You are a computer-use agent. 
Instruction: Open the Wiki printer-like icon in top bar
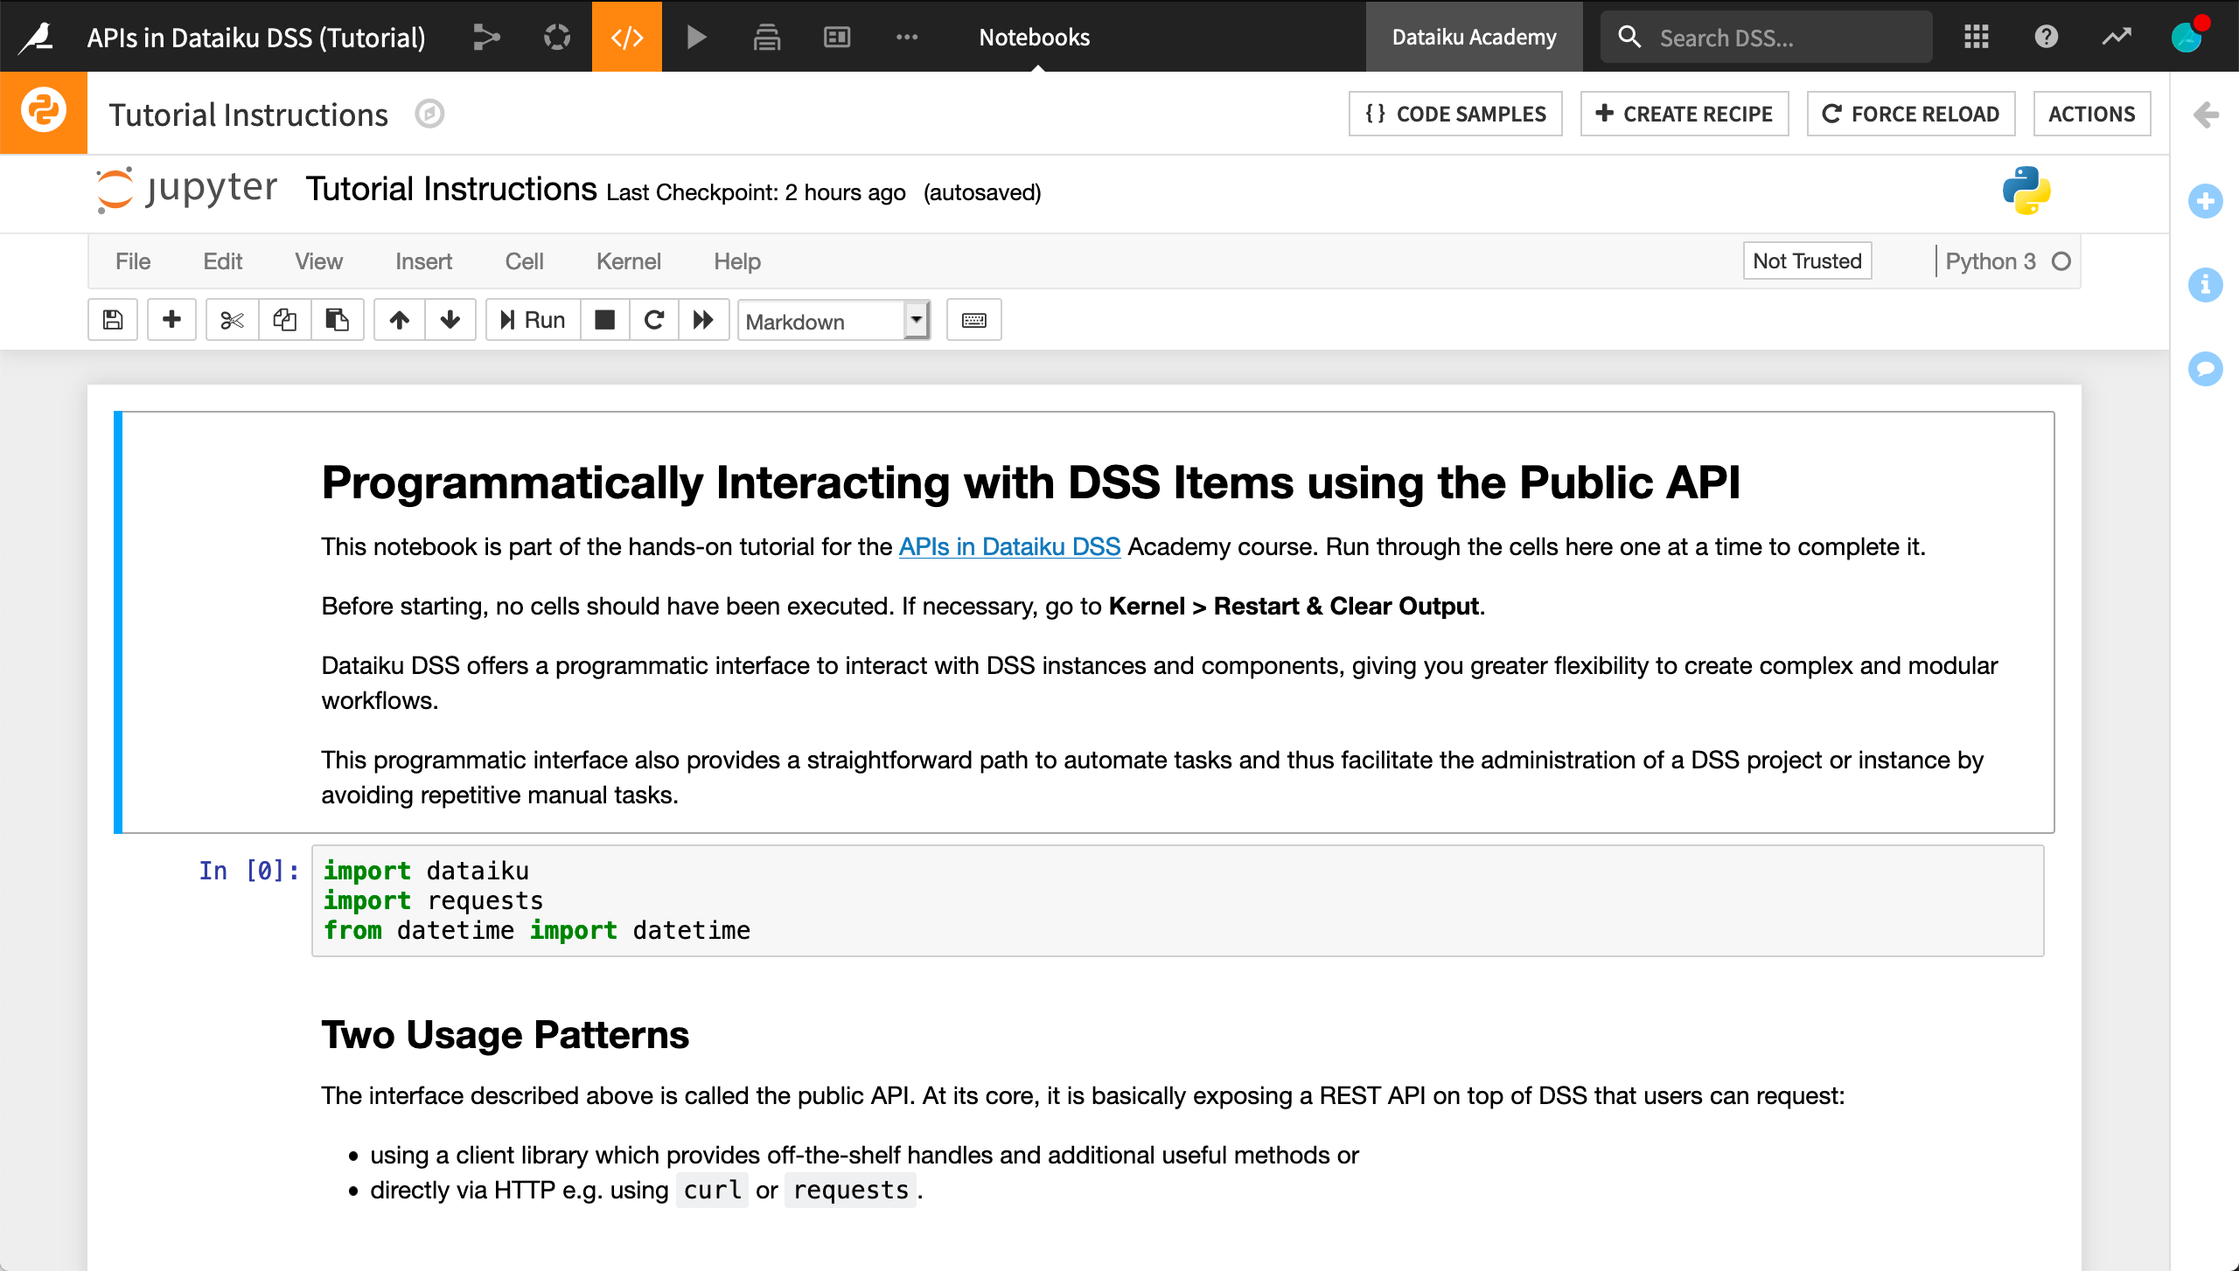766,37
